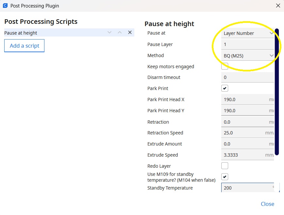
Task: Click the Close link at bottom
Action: pos(267,204)
